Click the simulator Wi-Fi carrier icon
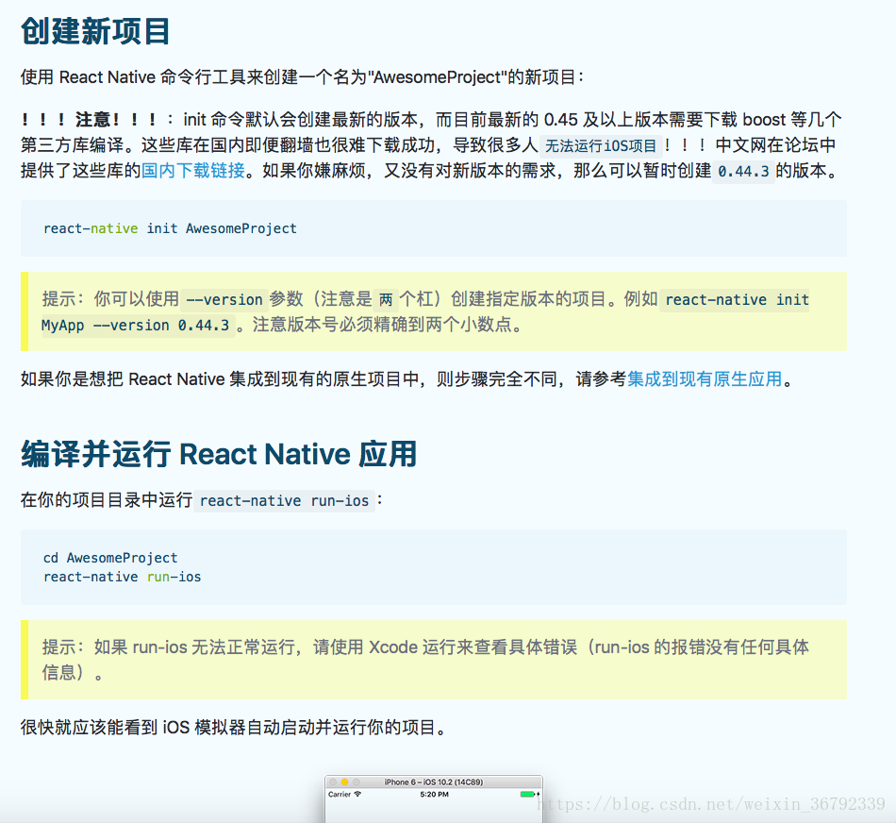The width and height of the screenshot is (896, 823). click(x=357, y=795)
